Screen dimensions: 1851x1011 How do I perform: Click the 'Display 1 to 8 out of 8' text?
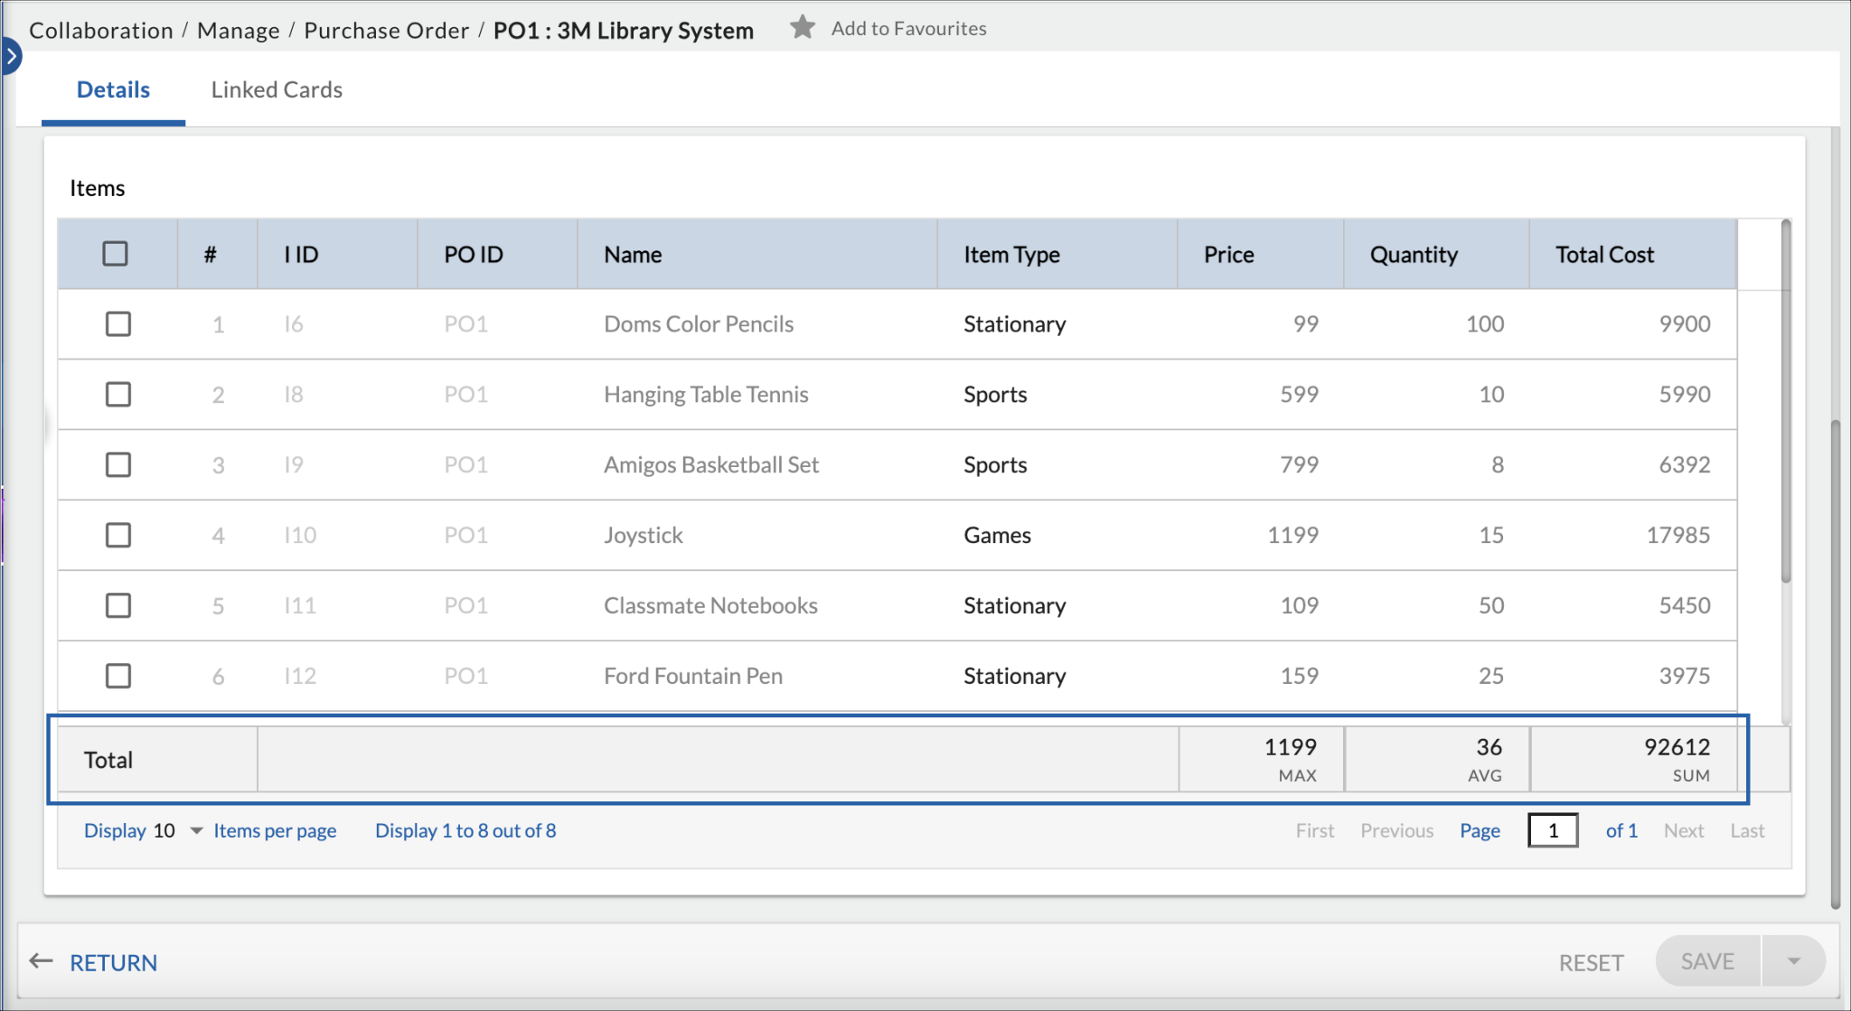(465, 830)
